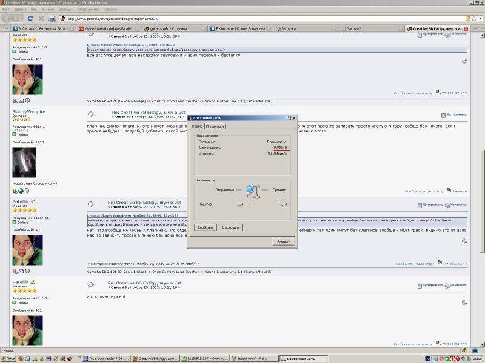Screen dimensions: 485x363
Task: Open the Файл menu in Firefox
Action: (6, 10)
